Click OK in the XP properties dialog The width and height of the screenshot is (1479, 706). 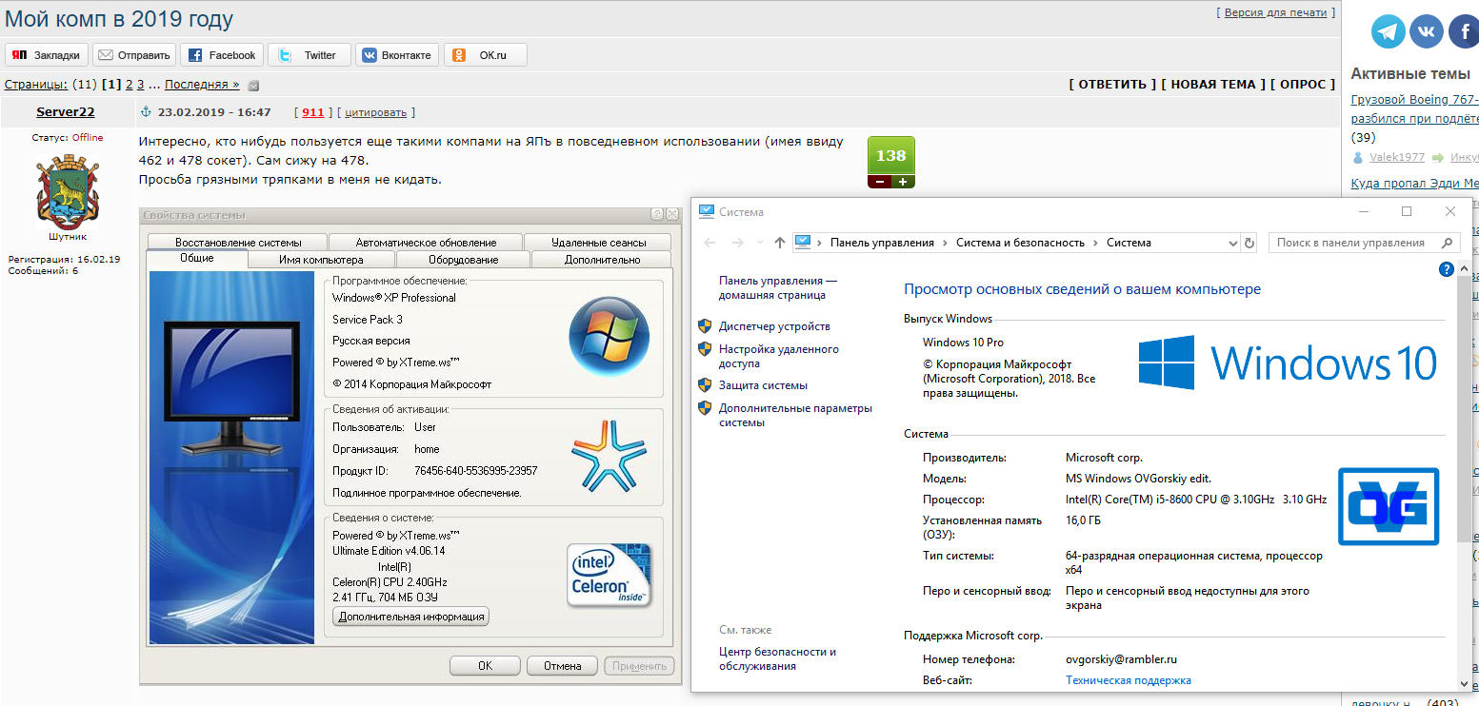(x=485, y=666)
